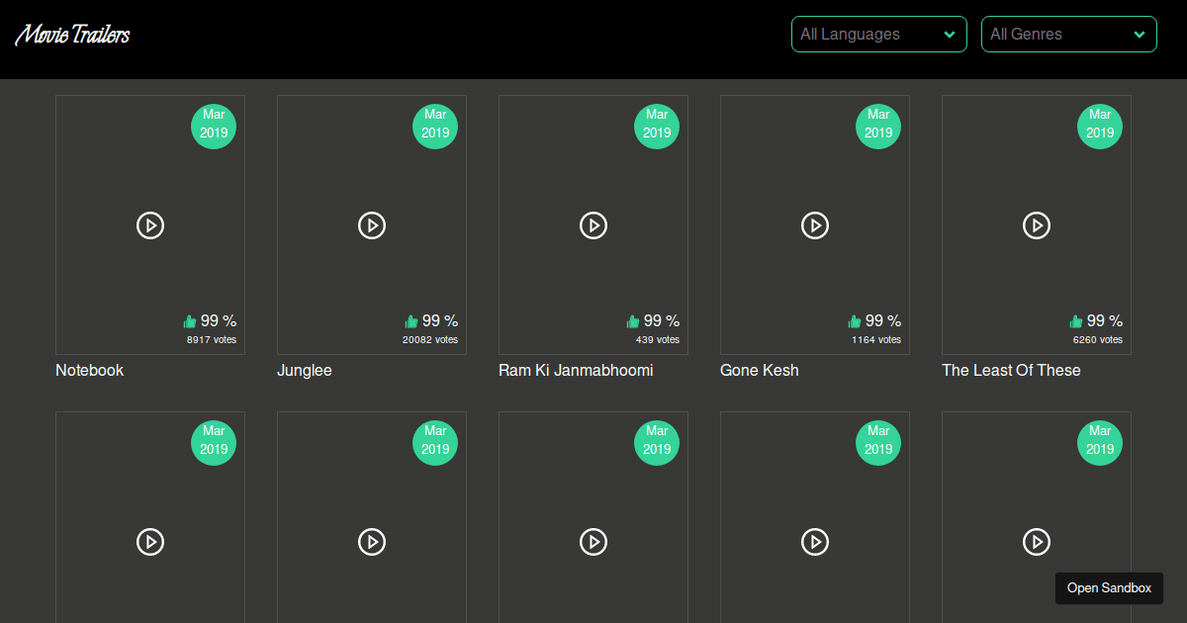Open the All Genres dropdown

pyautogui.click(x=1068, y=34)
